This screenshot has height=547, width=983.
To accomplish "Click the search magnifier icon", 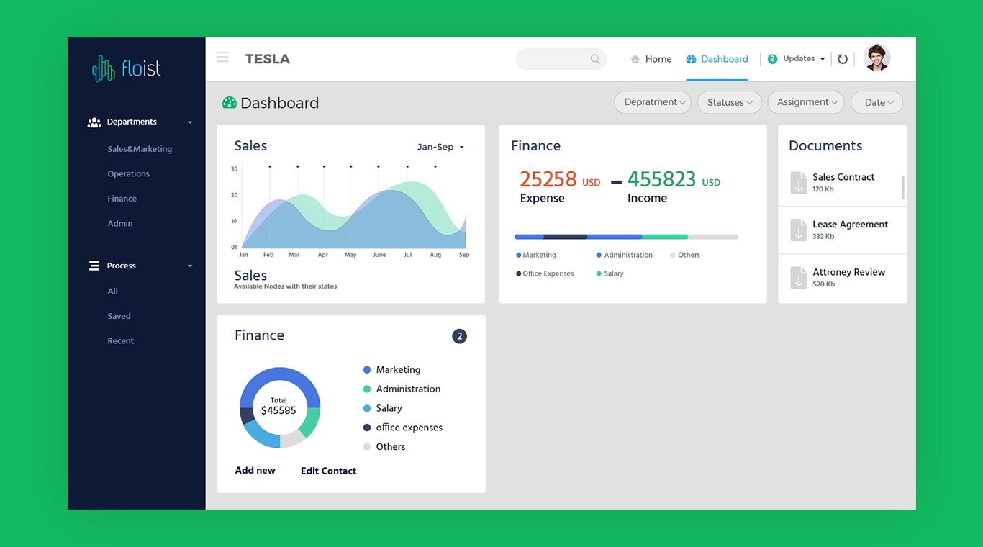I will click(595, 59).
